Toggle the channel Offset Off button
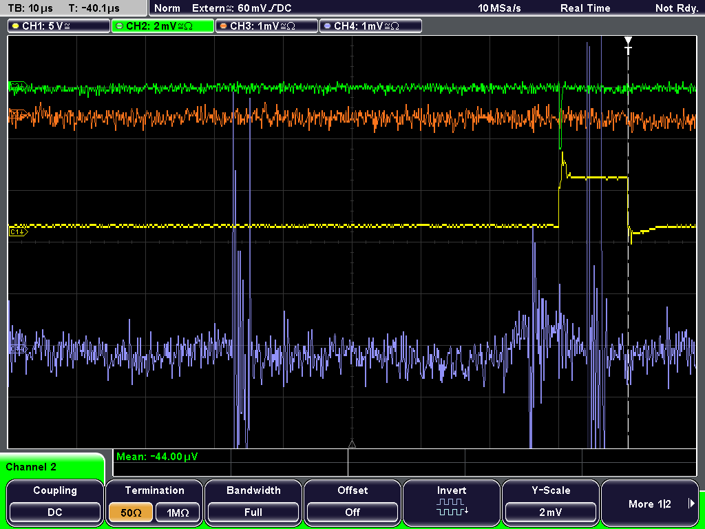The width and height of the screenshot is (705, 529). [x=352, y=512]
